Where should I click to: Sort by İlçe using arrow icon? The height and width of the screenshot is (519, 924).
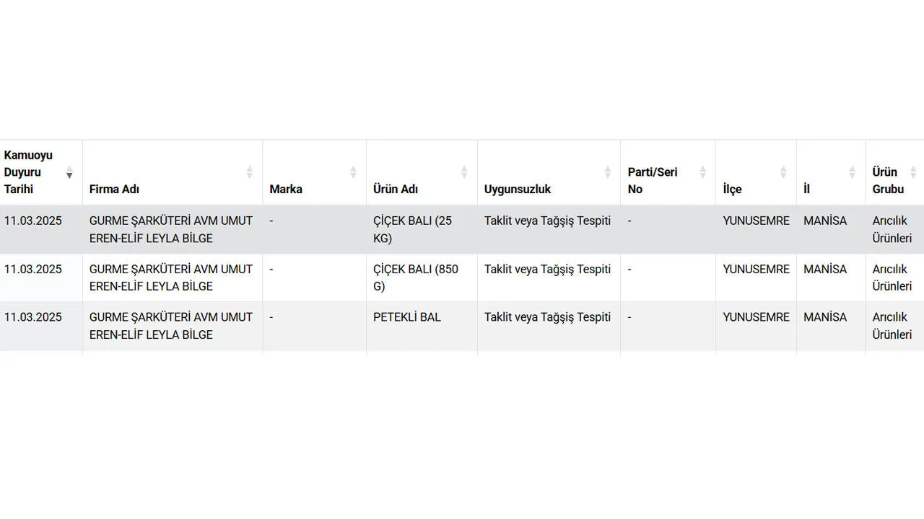click(783, 172)
